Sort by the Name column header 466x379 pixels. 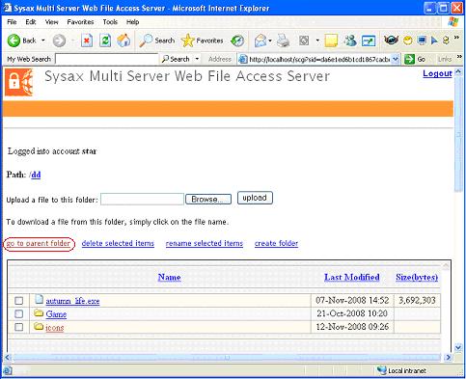pos(170,277)
